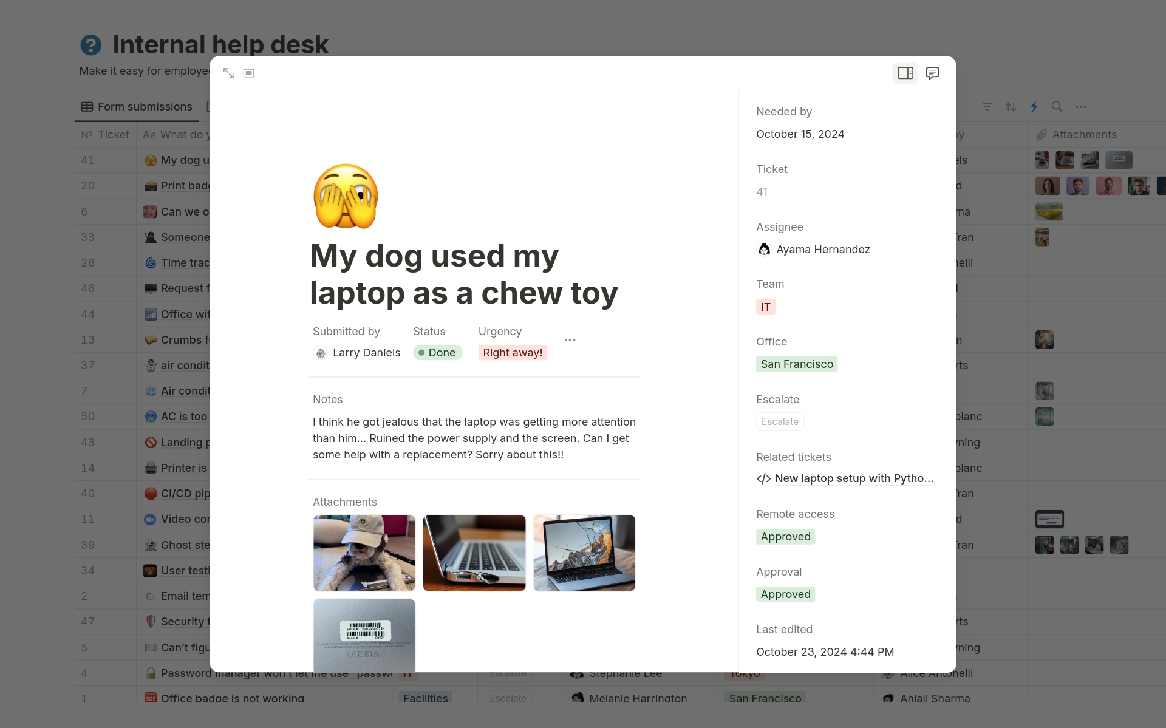
Task: Click Escalate button on Office badge row
Action: coord(508,698)
